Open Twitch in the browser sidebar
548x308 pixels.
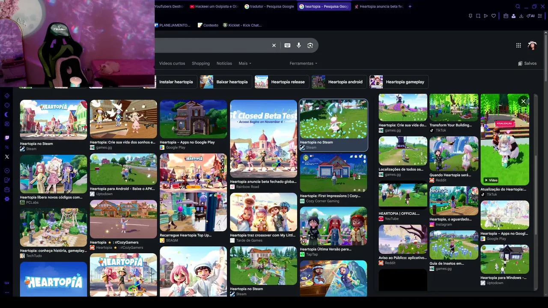7,138
